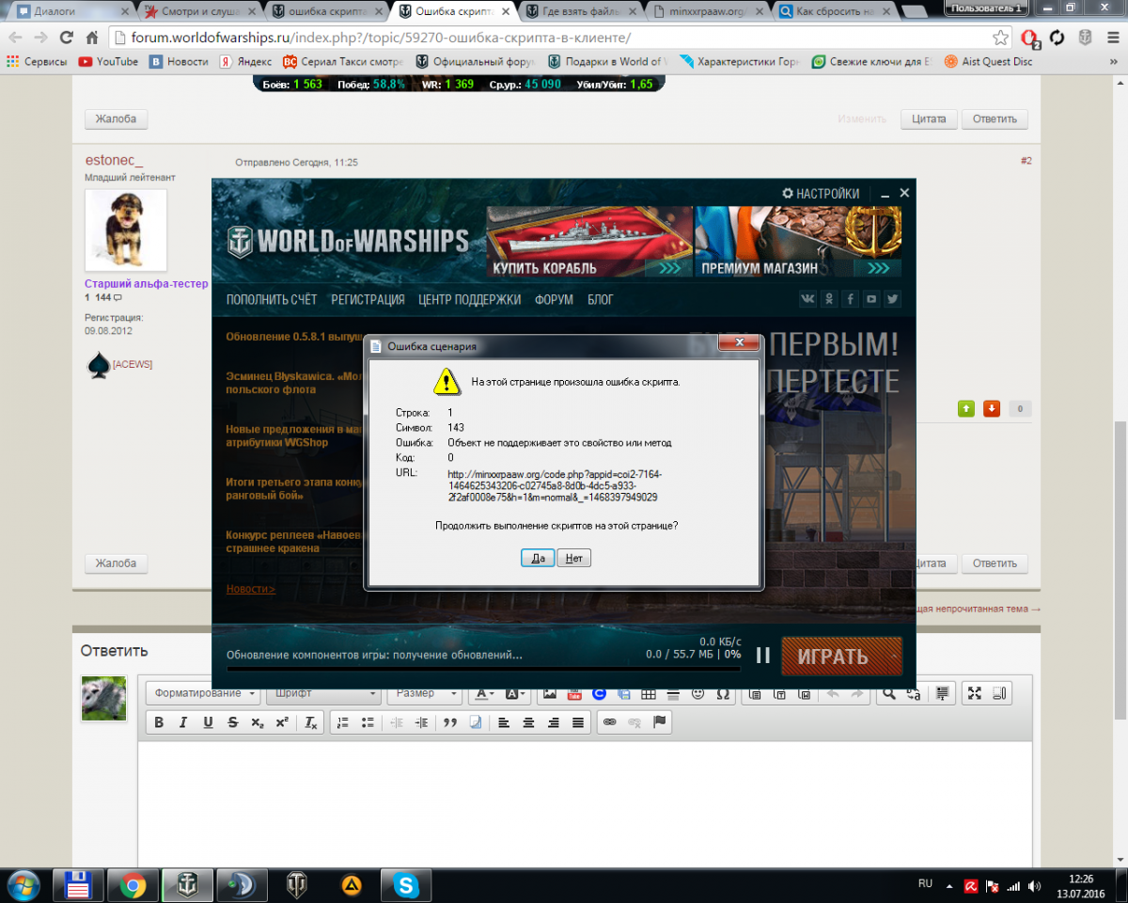
Task: Reload the page in the browser
Action: (66, 39)
